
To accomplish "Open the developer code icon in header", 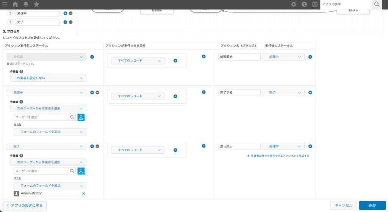I will point(315,4).
